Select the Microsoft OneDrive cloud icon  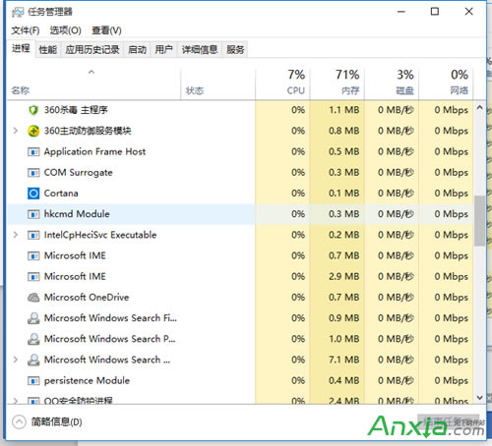pos(33,298)
